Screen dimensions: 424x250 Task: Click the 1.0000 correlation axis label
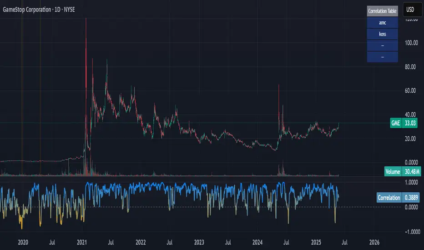411,182
